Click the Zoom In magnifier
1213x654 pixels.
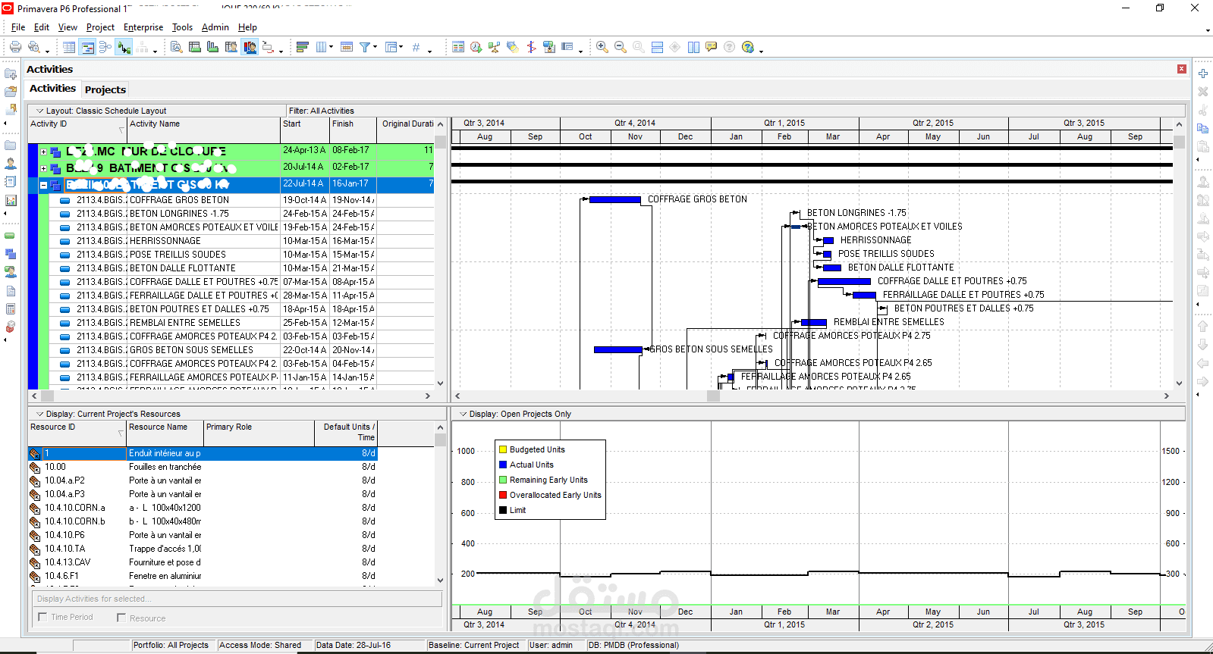pyautogui.click(x=602, y=47)
